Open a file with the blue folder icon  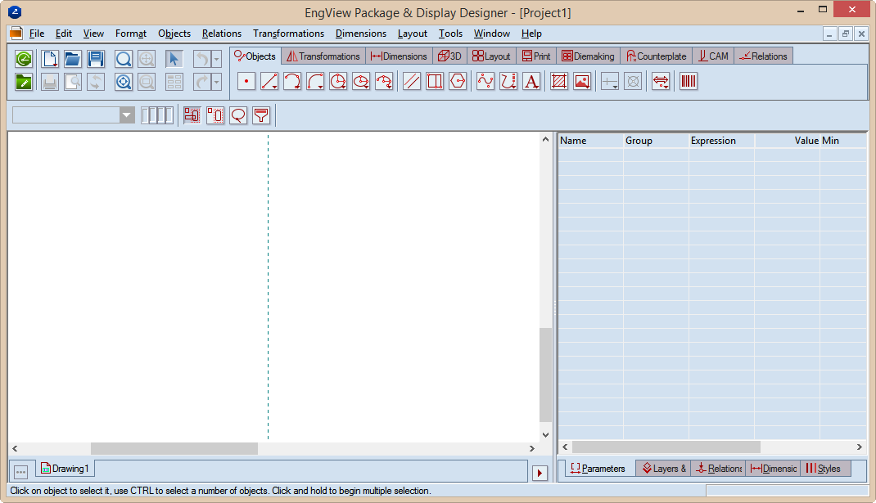click(x=73, y=59)
